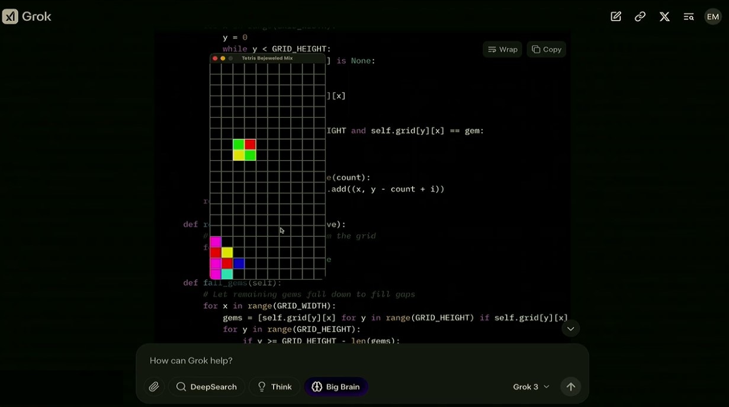Screen dimensions: 729x407
Task: Click the text 'self.grid[y][x] == gem:'
Action: point(428,131)
